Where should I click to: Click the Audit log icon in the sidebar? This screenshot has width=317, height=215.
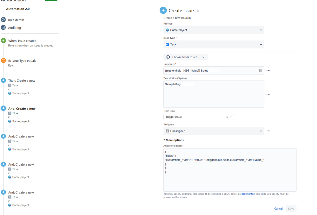click(3, 28)
